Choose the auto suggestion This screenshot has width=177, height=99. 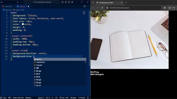(60, 59)
